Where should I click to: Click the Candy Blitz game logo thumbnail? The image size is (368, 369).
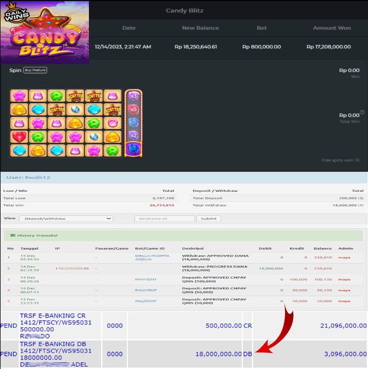click(45, 33)
